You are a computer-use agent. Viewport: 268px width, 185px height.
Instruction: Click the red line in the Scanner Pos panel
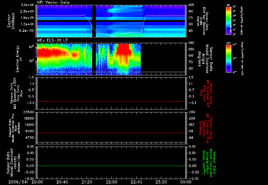pyautogui.click(x=111, y=133)
